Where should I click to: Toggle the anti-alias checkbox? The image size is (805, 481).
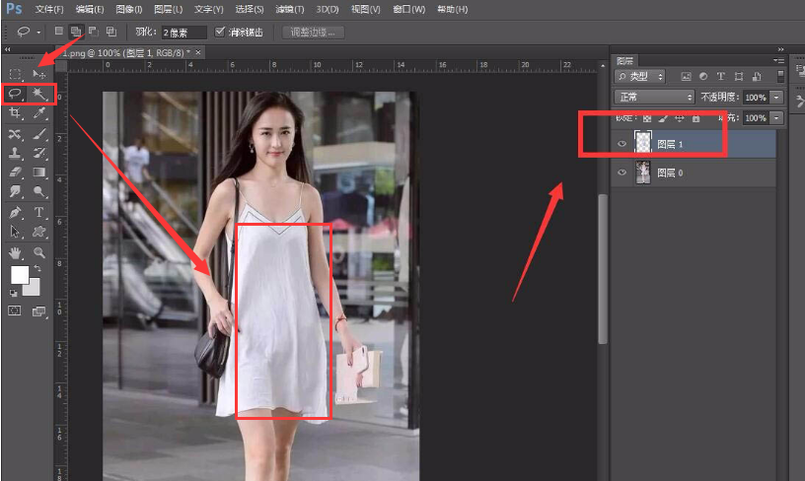[x=220, y=32]
